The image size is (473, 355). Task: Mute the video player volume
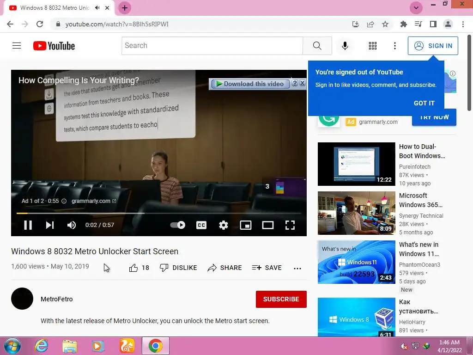(72, 225)
